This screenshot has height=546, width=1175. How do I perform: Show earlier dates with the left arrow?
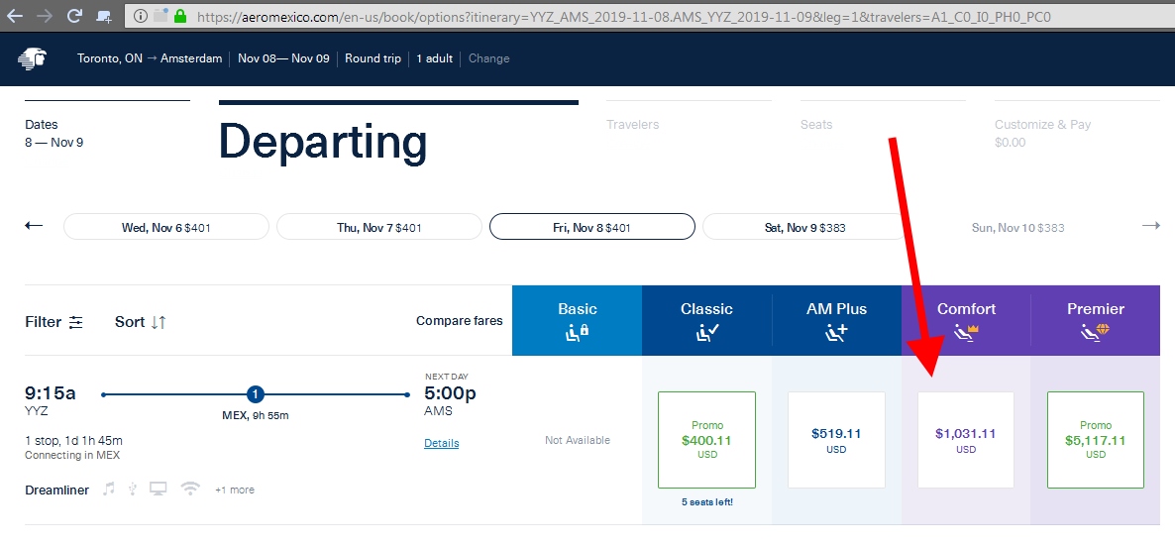(x=34, y=226)
